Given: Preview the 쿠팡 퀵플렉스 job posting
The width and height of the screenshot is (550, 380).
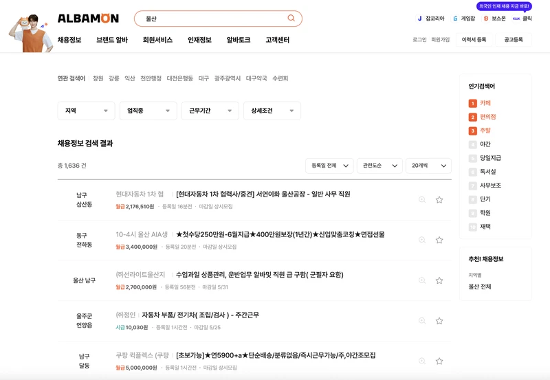Looking at the screenshot, I should click(422, 361).
